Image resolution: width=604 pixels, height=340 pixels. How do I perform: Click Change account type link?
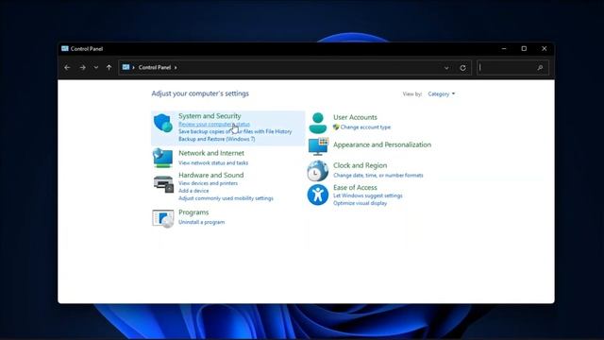tap(365, 127)
